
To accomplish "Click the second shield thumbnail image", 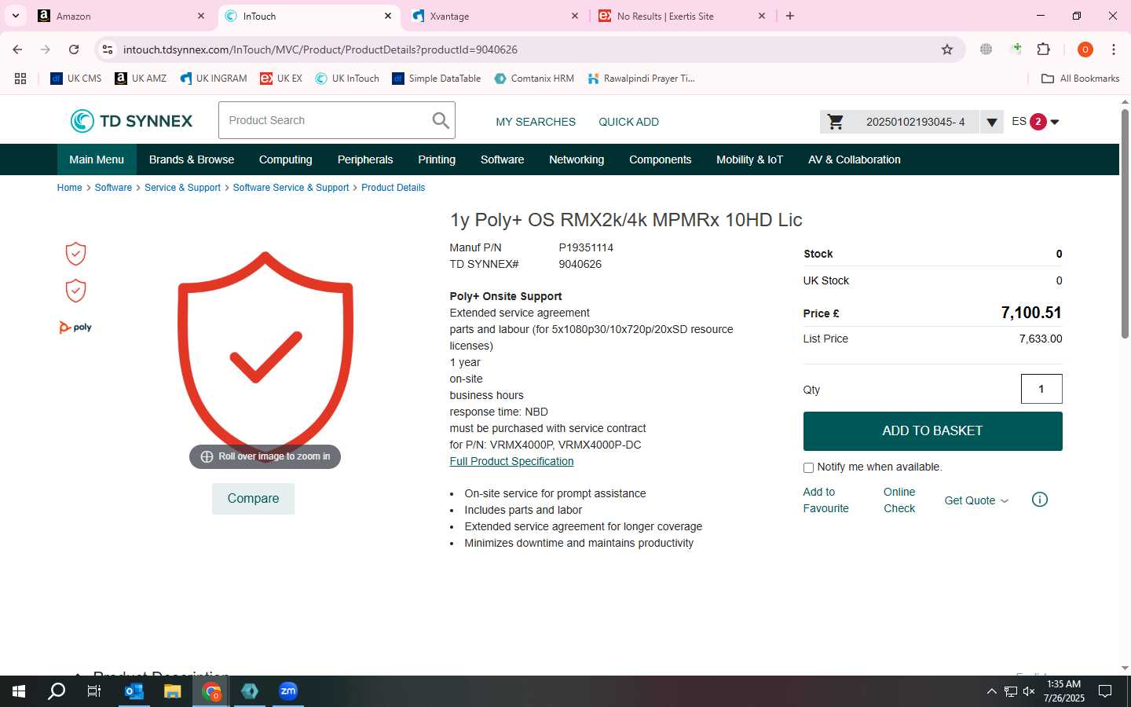I will tap(75, 291).
